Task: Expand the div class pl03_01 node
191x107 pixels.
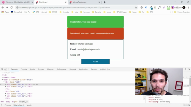Action: click(x=6, y=84)
